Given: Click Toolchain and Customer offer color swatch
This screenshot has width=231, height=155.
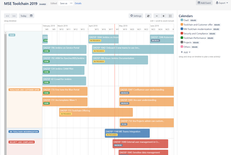Looking at the screenshot, I should 182,24.
